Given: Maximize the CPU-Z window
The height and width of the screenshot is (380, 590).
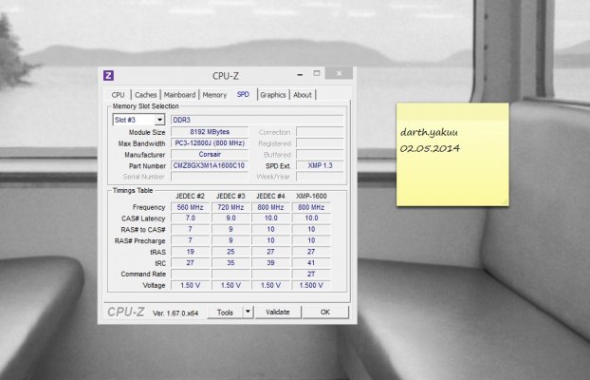Looking at the screenshot, I should tap(317, 73).
